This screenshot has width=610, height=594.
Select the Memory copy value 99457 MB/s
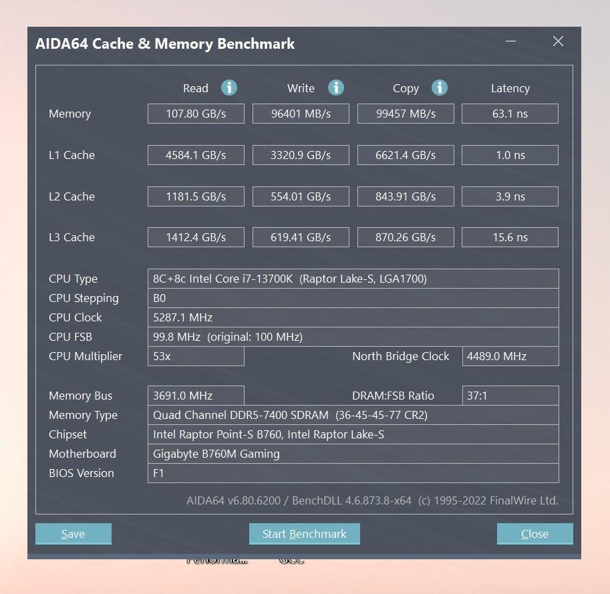(x=406, y=114)
